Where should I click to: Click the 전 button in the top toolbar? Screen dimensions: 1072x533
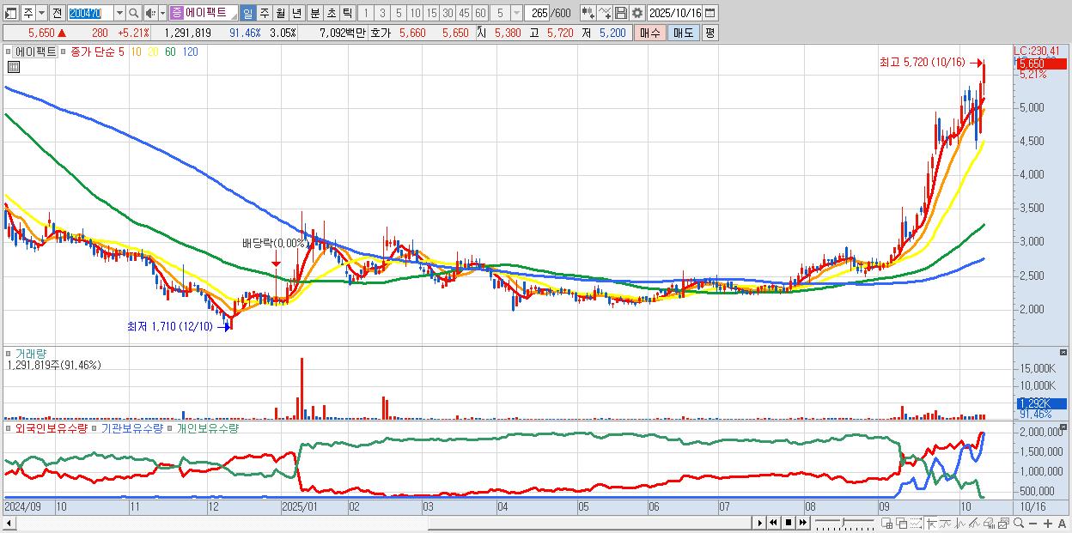[57, 13]
